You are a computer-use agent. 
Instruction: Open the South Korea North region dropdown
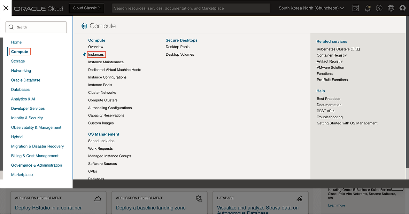311,8
